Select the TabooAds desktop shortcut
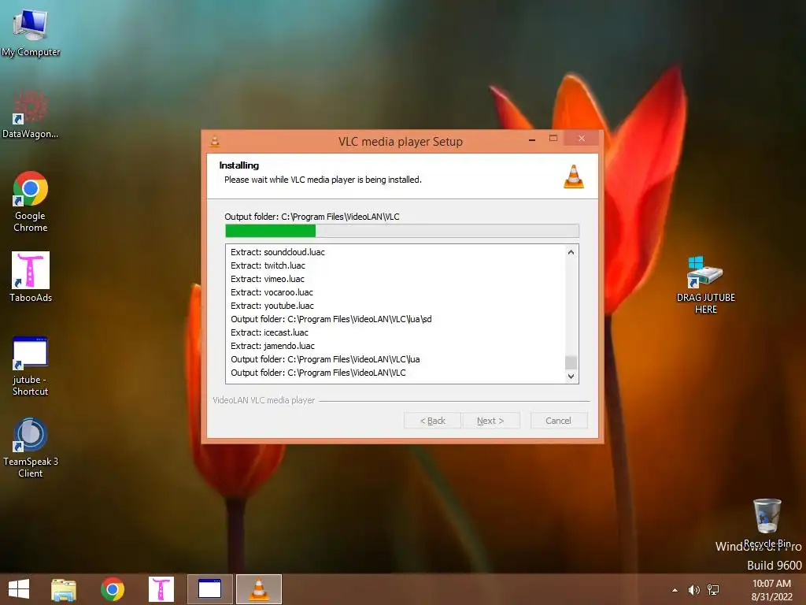The image size is (806, 605). [x=31, y=277]
